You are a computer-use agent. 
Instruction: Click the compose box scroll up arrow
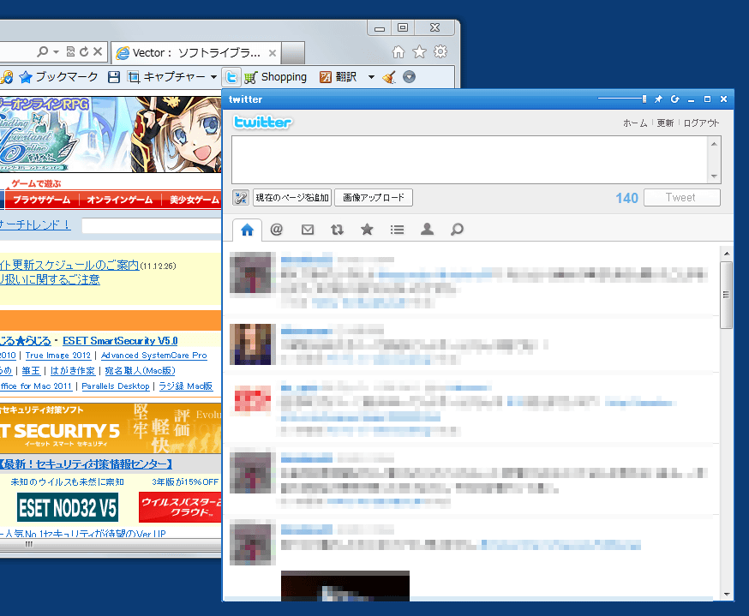[714, 144]
